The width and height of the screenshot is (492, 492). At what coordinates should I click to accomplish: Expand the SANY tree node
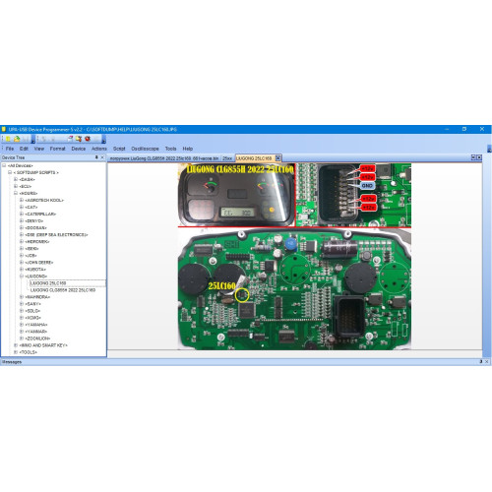point(22,304)
